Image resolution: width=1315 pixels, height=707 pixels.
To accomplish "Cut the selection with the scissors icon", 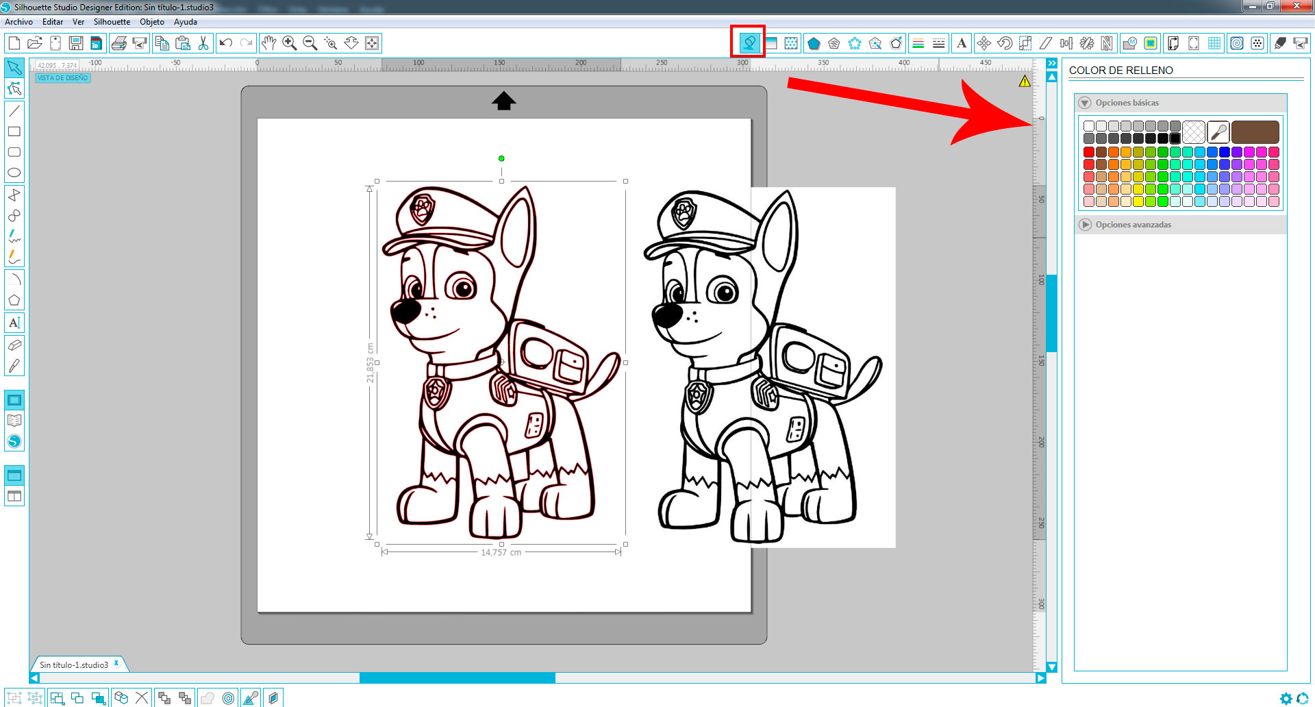I will pyautogui.click(x=203, y=43).
